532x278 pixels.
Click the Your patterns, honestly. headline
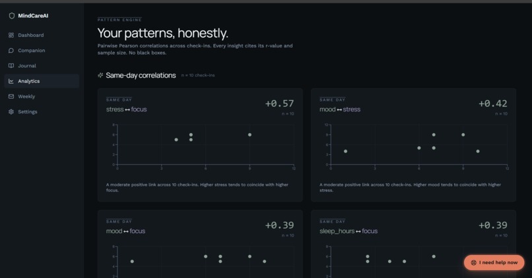tap(163, 33)
